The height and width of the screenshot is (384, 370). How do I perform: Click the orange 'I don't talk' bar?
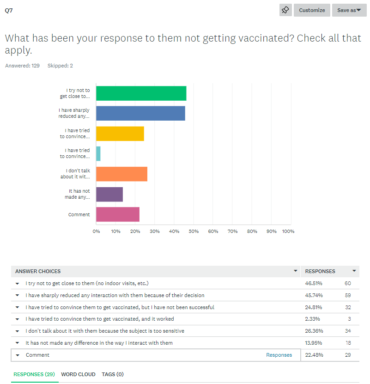pyautogui.click(x=121, y=174)
